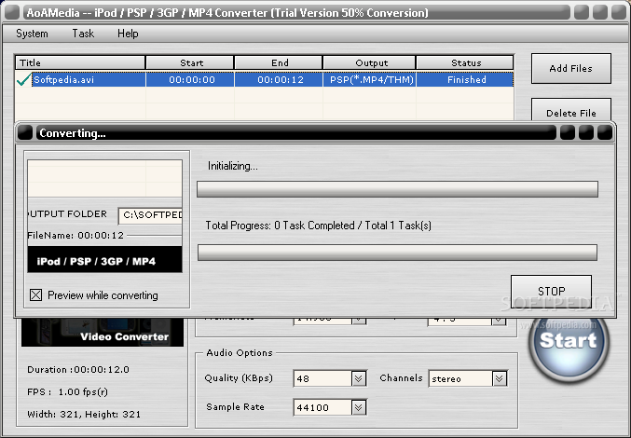
Task: Open the Help menu
Action: pos(128,34)
